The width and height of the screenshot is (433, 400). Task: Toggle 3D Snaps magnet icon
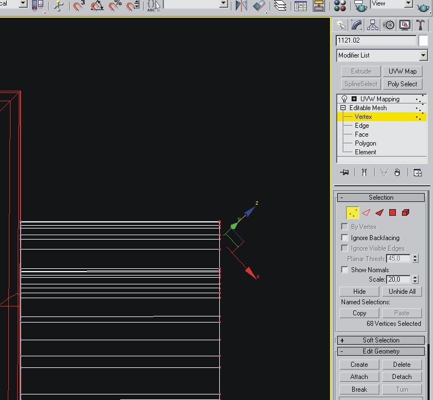click(79, 6)
